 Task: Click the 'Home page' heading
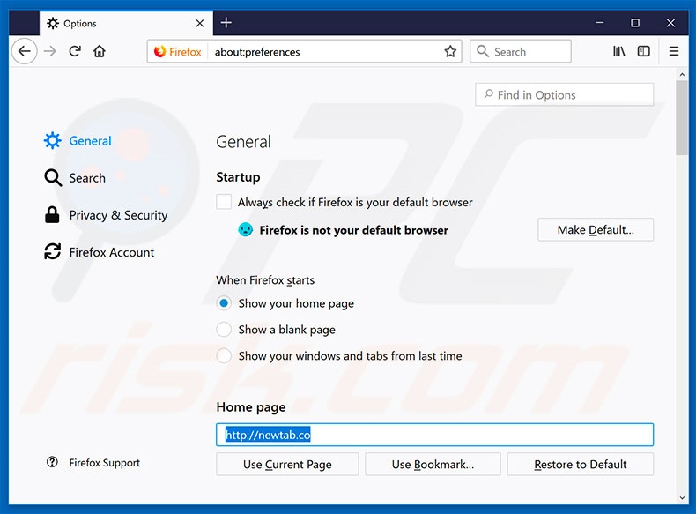tap(251, 407)
